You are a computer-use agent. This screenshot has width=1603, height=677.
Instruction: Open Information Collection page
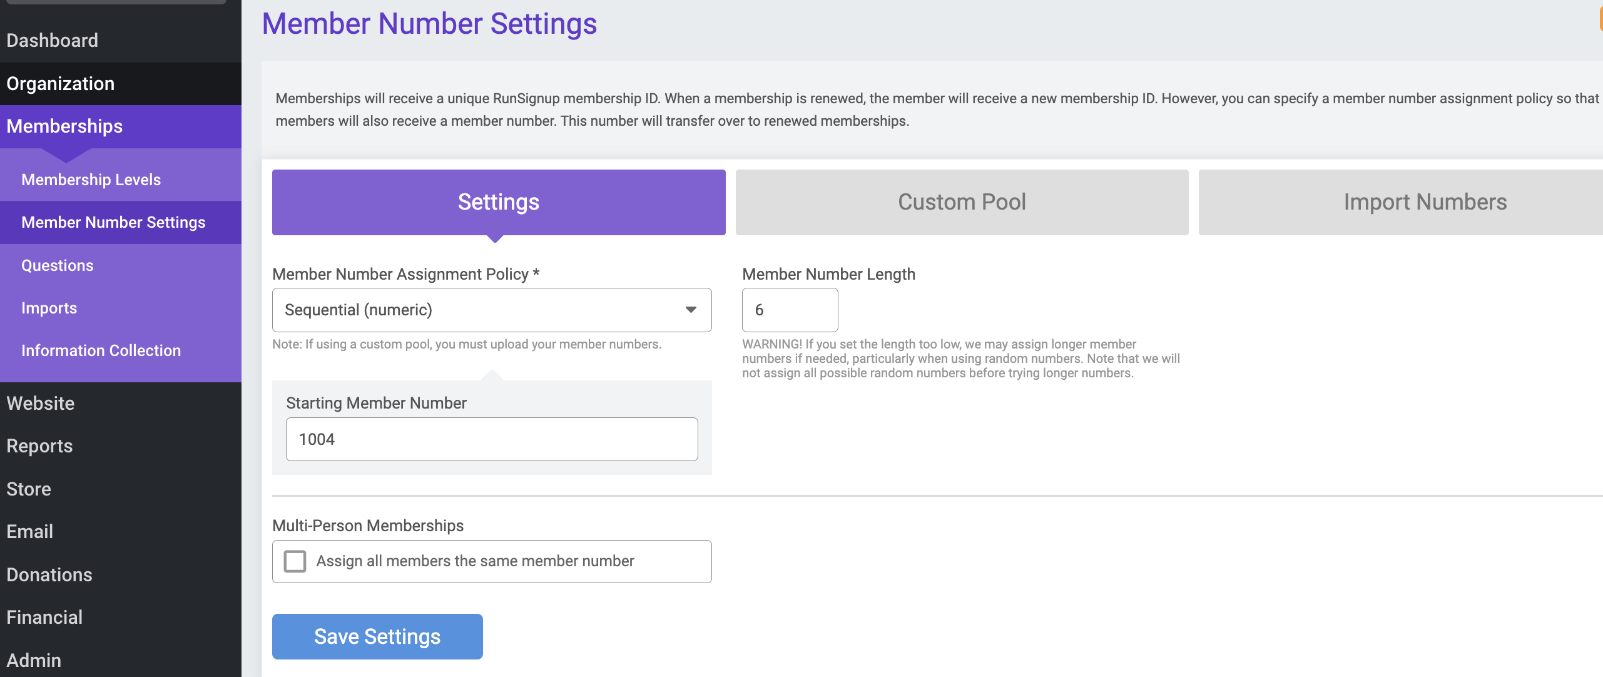coord(101,350)
